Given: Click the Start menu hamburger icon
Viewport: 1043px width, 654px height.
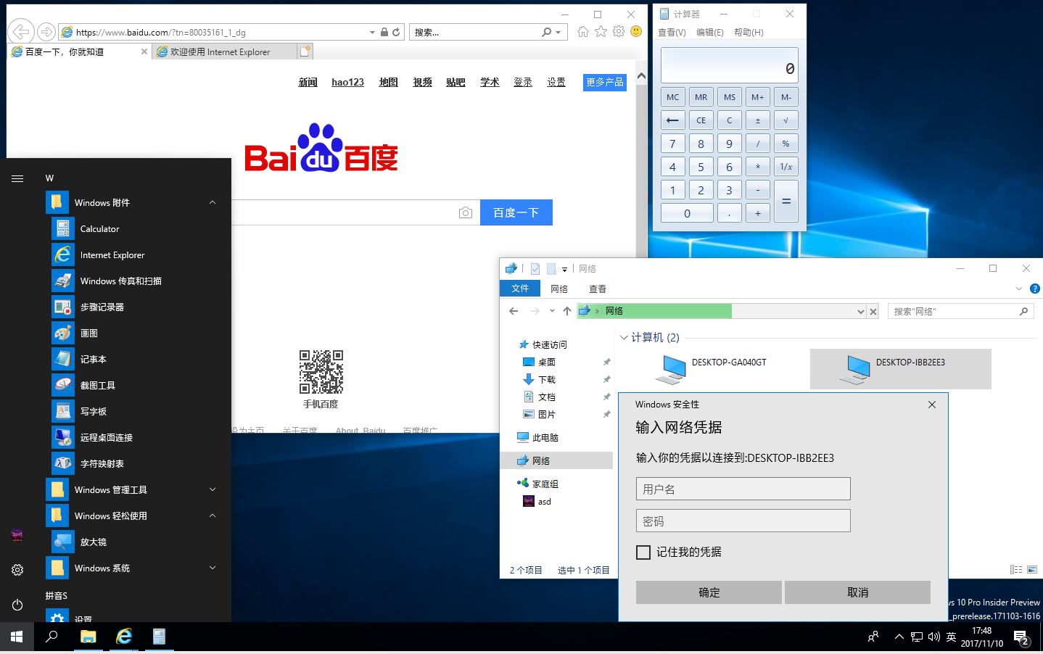Looking at the screenshot, I should coord(17,178).
